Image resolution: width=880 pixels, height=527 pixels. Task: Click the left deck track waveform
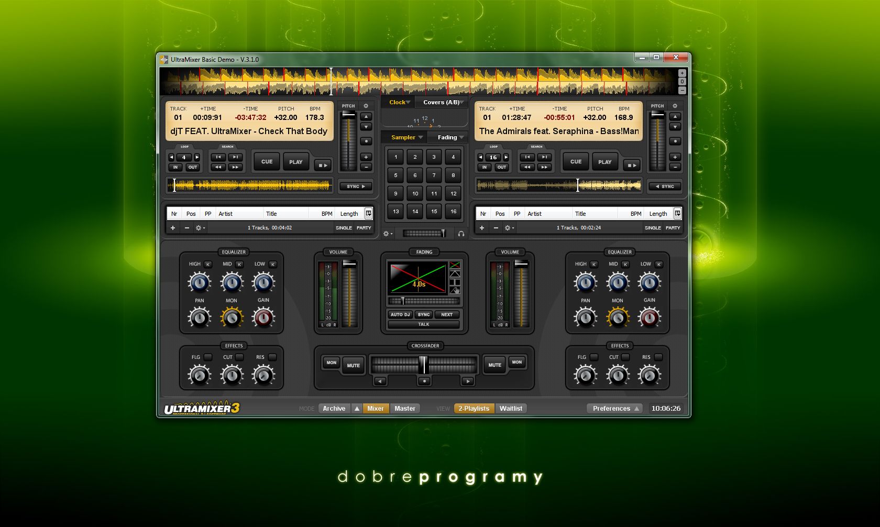tap(250, 185)
